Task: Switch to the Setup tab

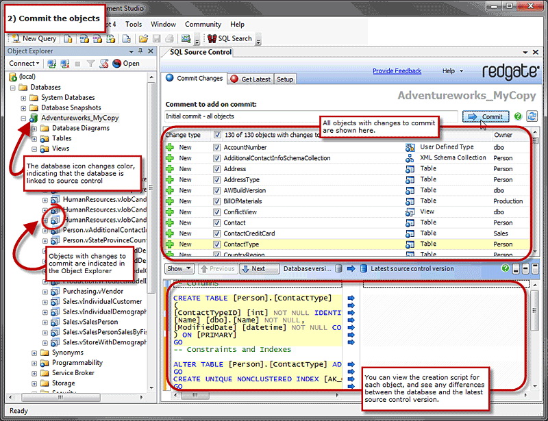Action: pyautogui.click(x=285, y=79)
